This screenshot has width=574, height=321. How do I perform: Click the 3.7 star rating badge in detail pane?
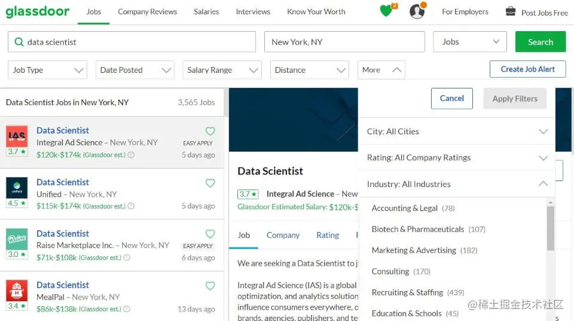click(248, 194)
